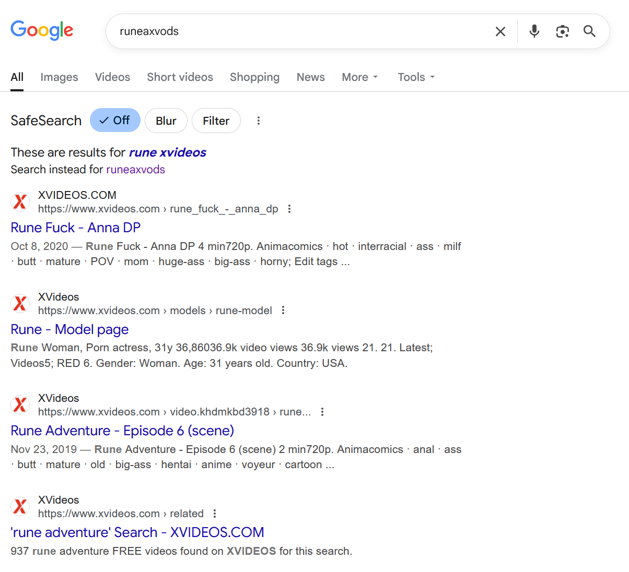This screenshot has height=572, width=629.
Task: Open SafeSearch more options three-dot icon
Action: click(x=258, y=121)
